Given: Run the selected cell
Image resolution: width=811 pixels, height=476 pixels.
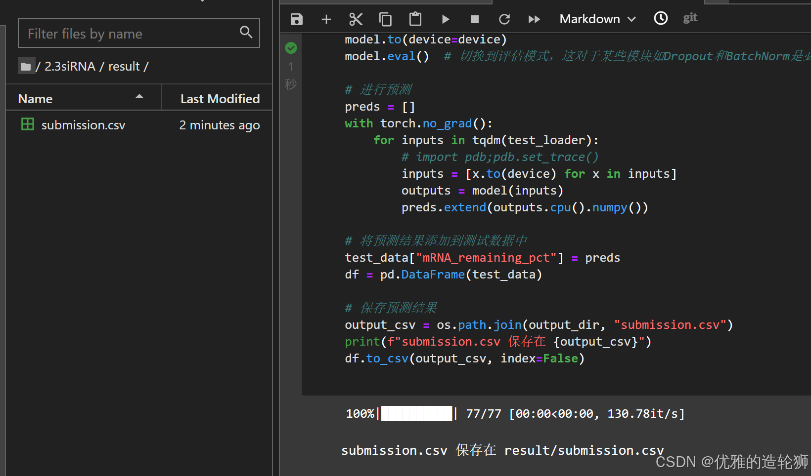Looking at the screenshot, I should coord(445,19).
